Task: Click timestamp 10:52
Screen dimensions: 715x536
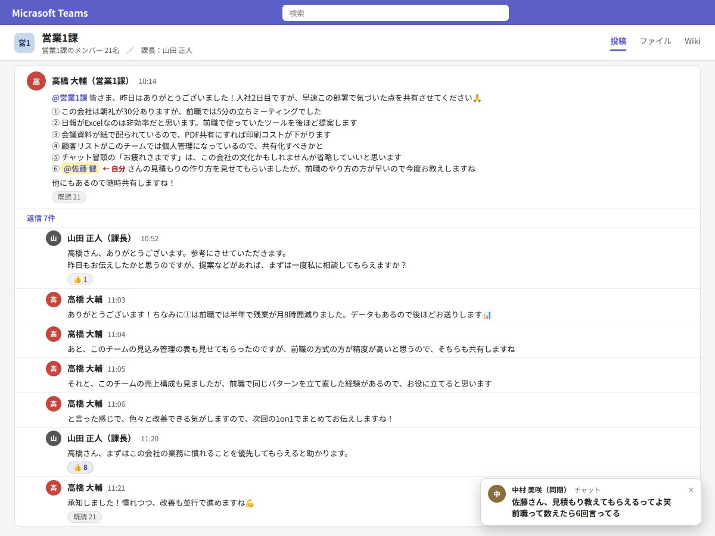Action: (x=150, y=239)
